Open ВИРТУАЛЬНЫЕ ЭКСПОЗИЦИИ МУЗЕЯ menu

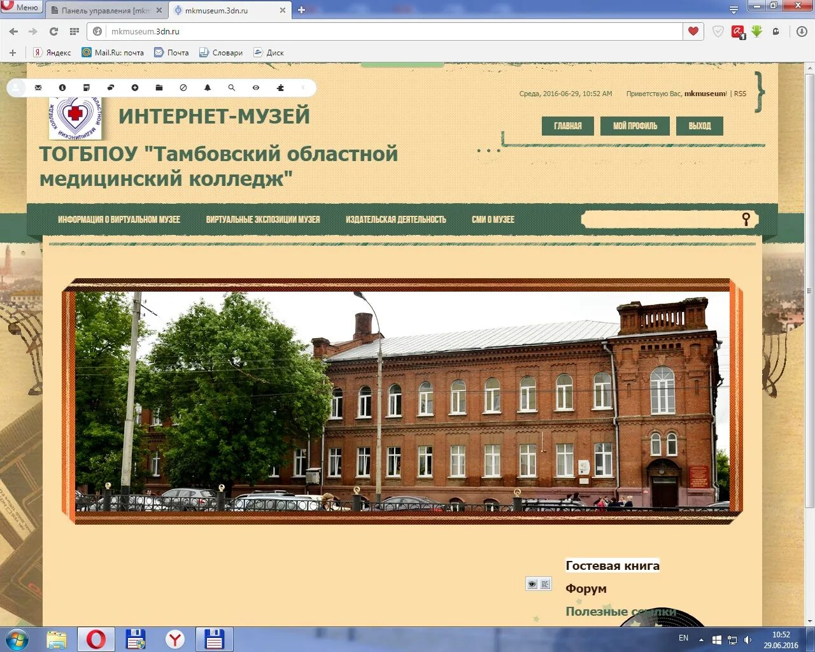(263, 220)
